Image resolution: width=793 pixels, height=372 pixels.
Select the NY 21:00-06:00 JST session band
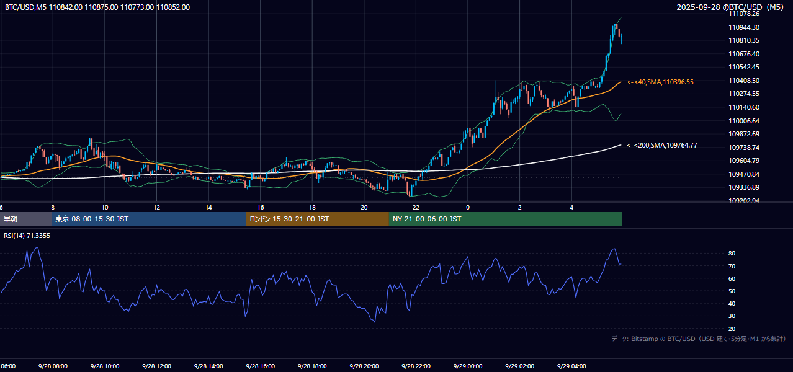coord(506,219)
